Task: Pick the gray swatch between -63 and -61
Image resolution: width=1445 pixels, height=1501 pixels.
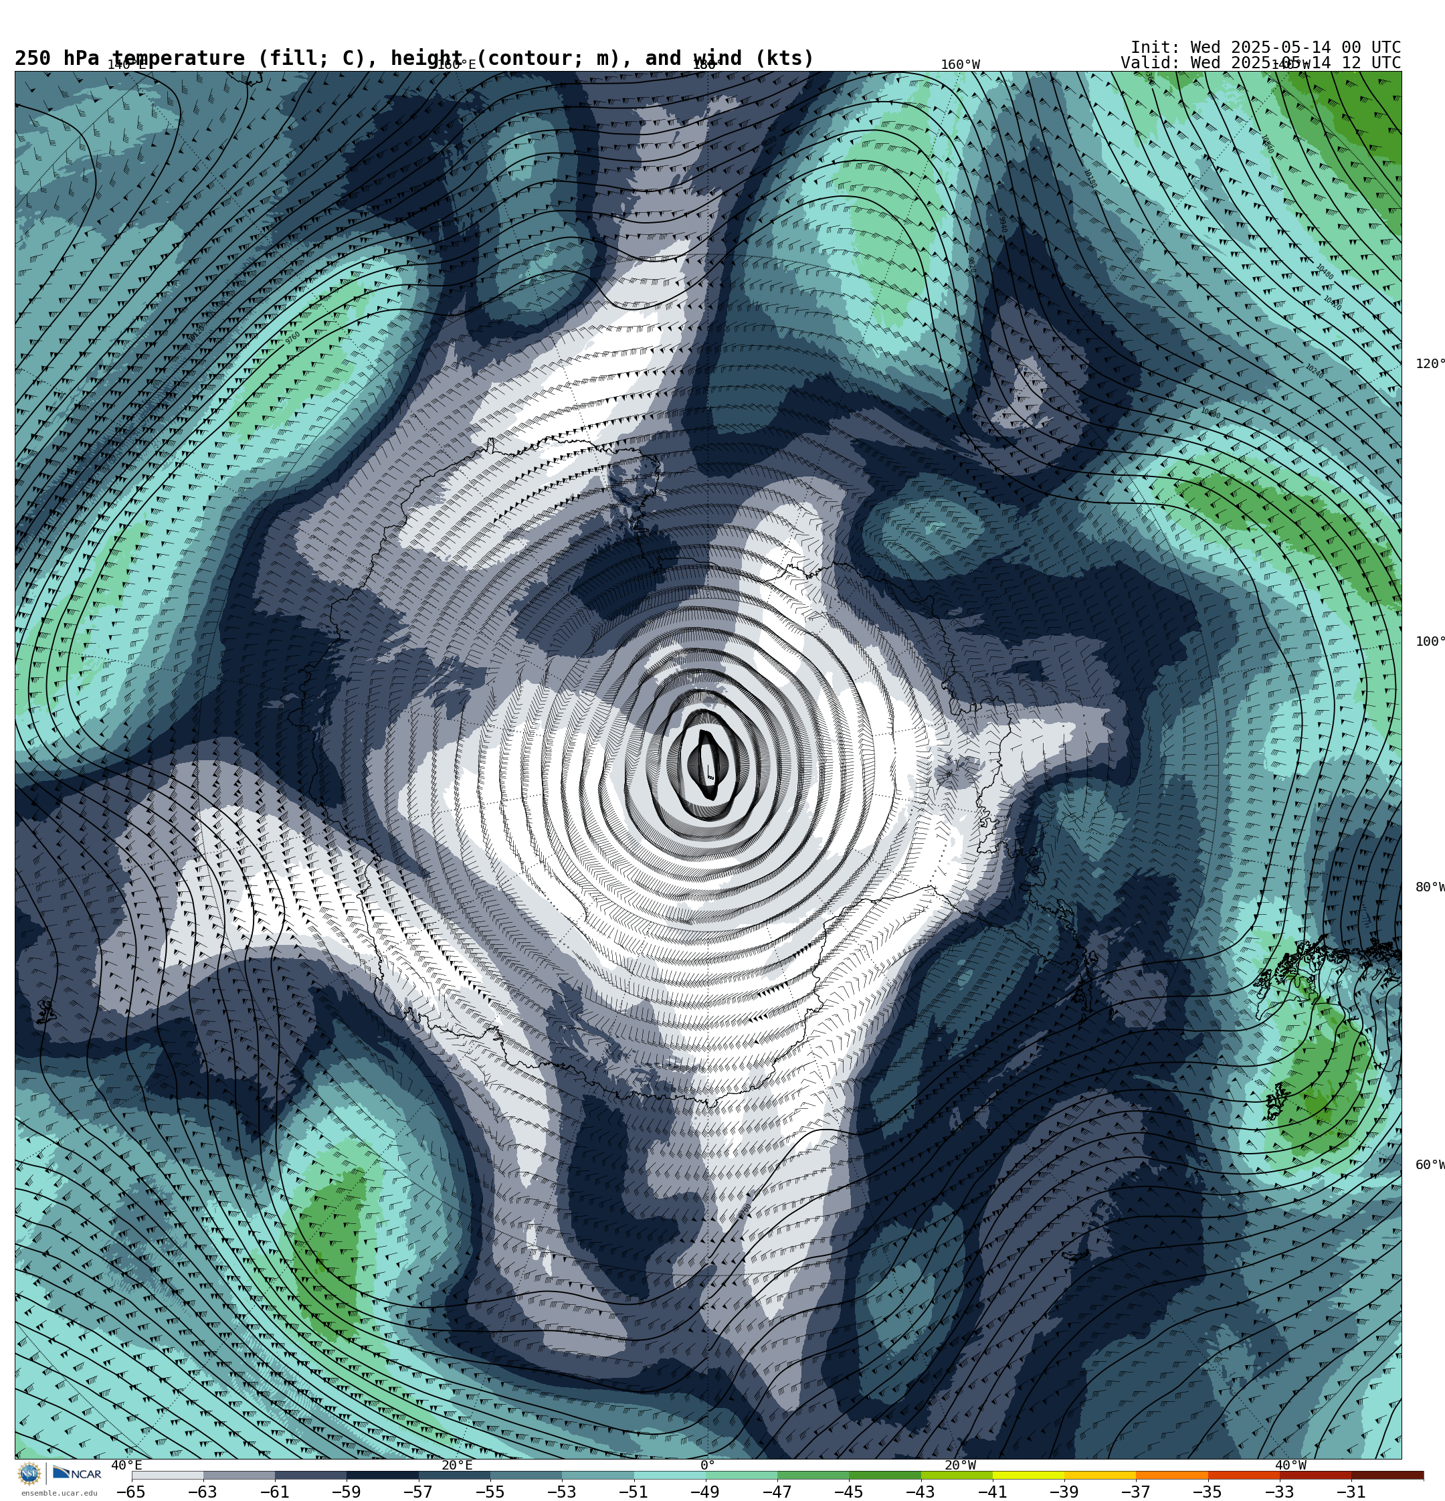Action: click(x=239, y=1475)
